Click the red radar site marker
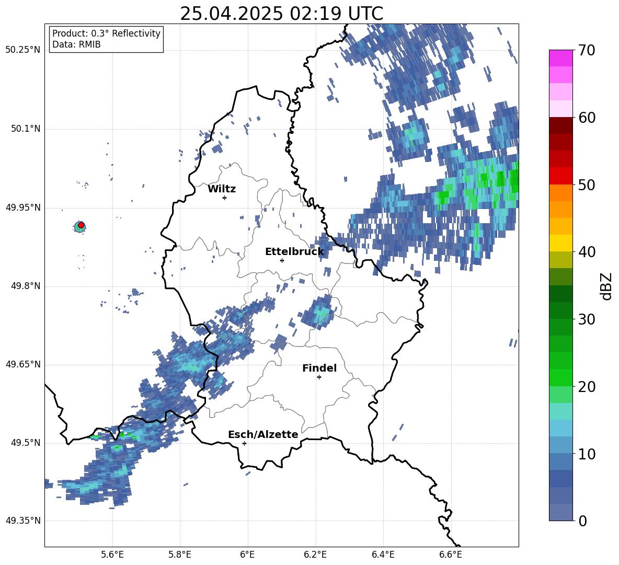Image resolution: width=619 pixels, height=565 pixels. pos(81,225)
